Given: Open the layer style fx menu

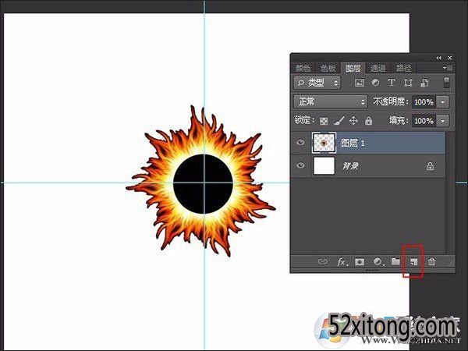Looking at the screenshot, I should (342, 262).
